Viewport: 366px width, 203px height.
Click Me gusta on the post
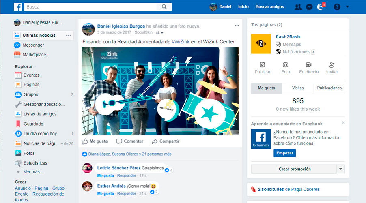click(x=95, y=141)
